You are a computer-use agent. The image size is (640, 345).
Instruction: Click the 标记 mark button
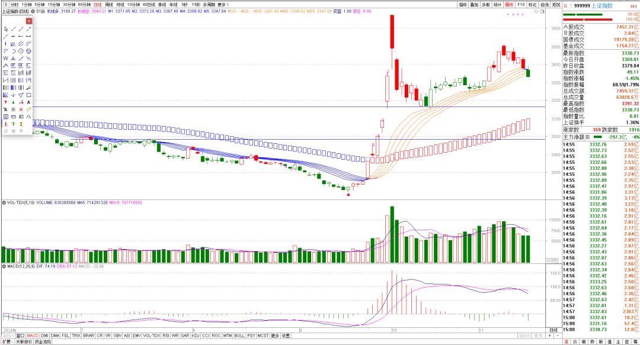(532, 5)
